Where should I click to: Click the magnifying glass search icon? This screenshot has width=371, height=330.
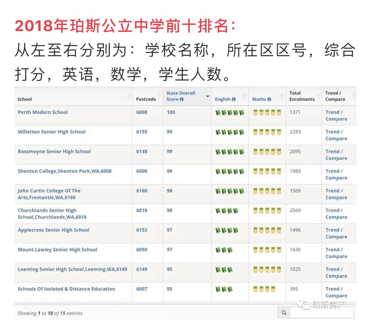pos(284,312)
